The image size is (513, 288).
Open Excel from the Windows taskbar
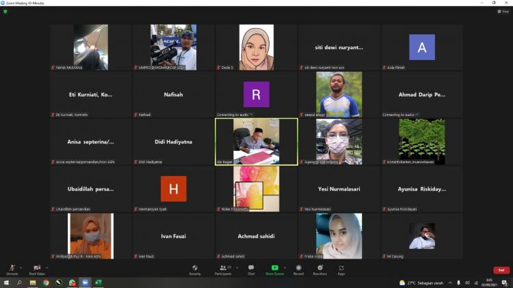(x=98, y=283)
